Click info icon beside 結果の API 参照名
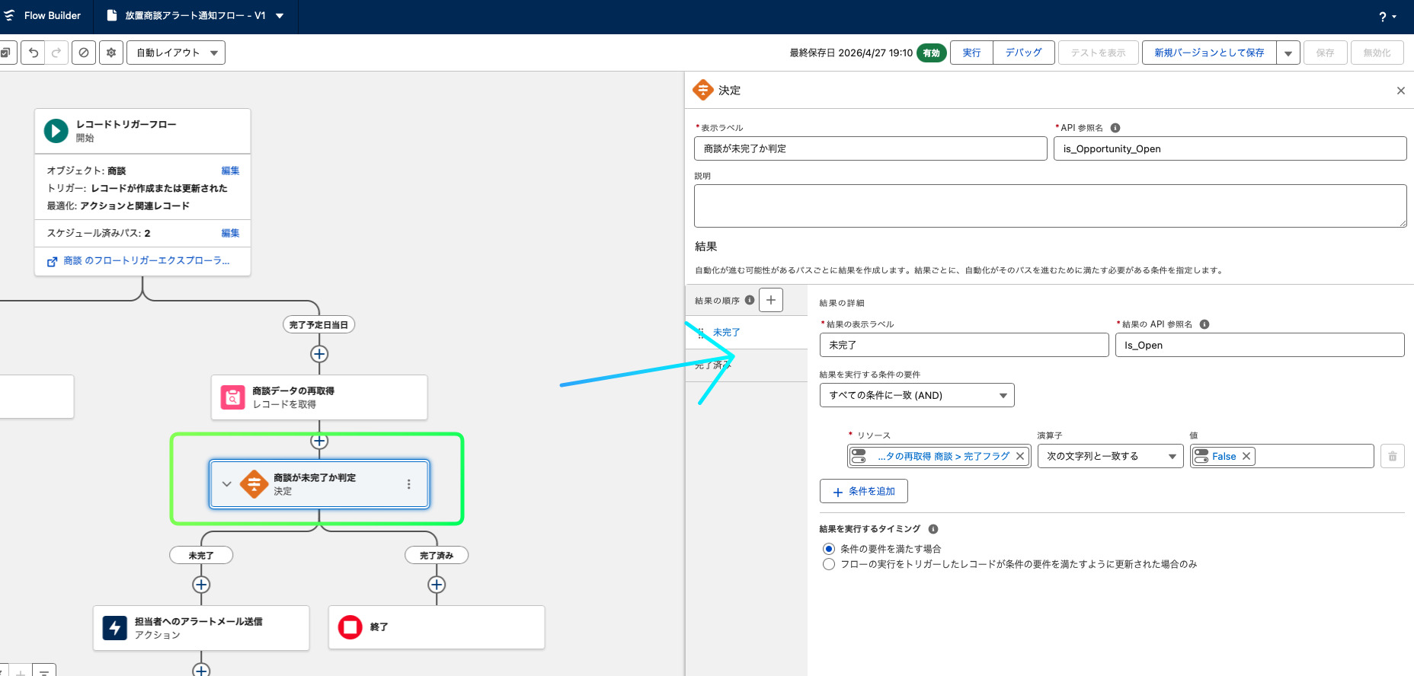This screenshot has width=1414, height=676. click(1204, 324)
